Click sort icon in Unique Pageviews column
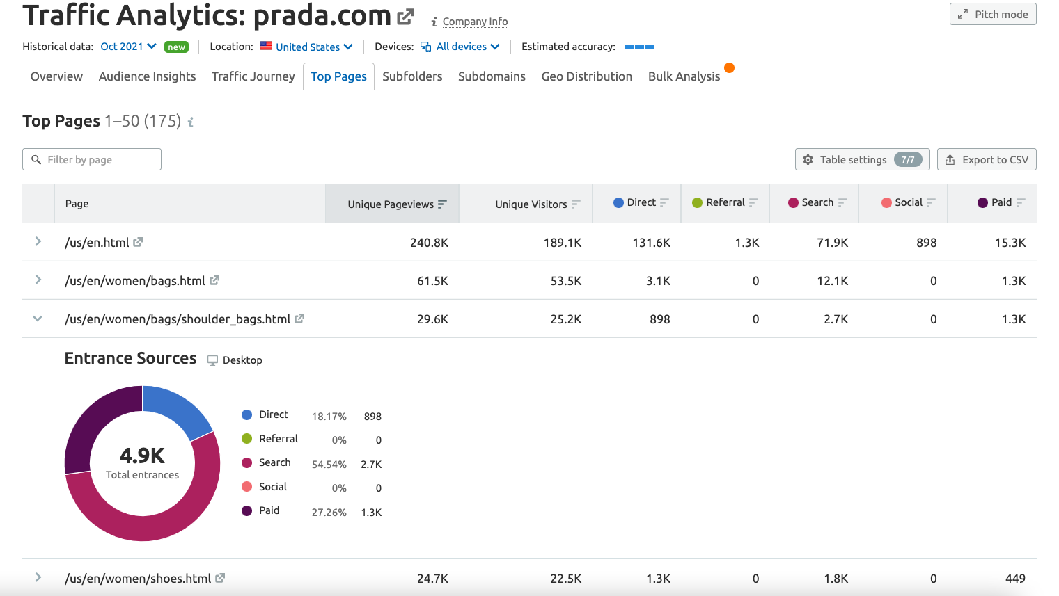The width and height of the screenshot is (1059, 596). pyautogui.click(x=442, y=204)
